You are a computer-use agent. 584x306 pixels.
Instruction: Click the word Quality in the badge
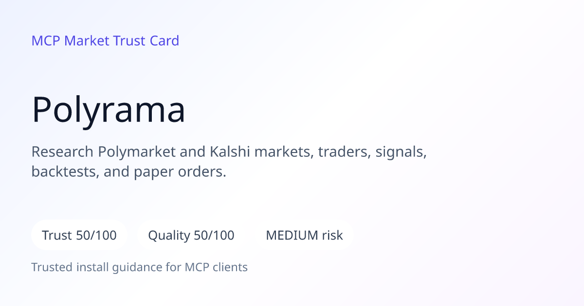pos(169,236)
